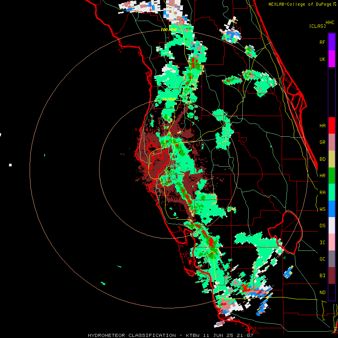The width and height of the screenshot is (338, 338).
Task: Click the GR dusty pink legend swatch
Action: (x=332, y=142)
